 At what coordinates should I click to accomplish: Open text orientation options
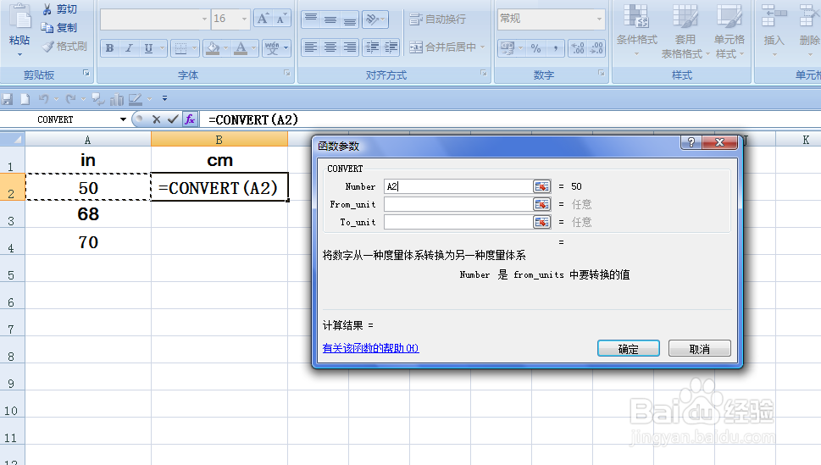[x=374, y=19]
